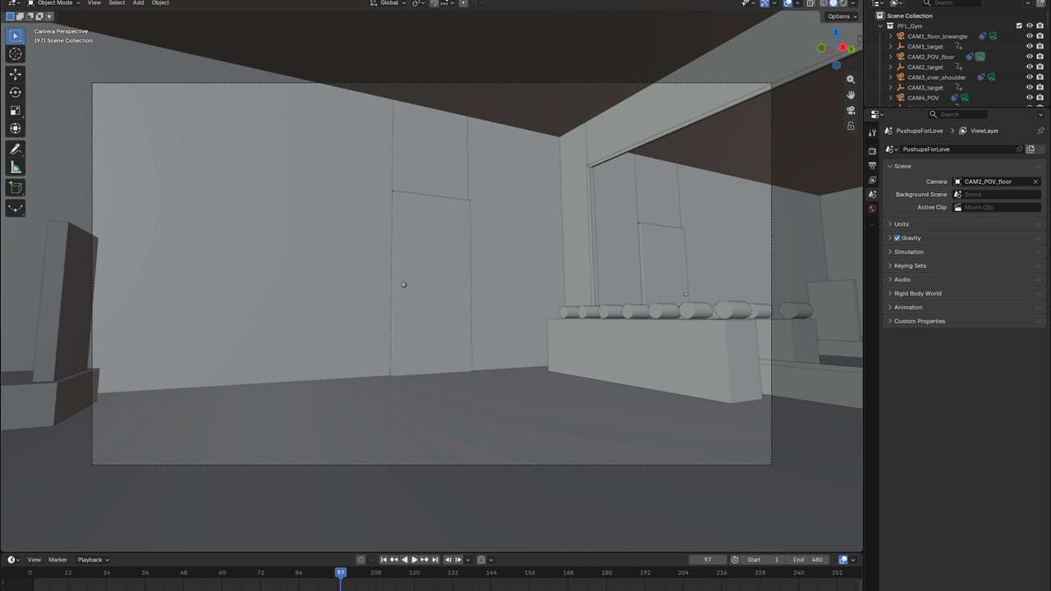Collapse the Scene panel
Image resolution: width=1051 pixels, height=591 pixels.
point(963,166)
